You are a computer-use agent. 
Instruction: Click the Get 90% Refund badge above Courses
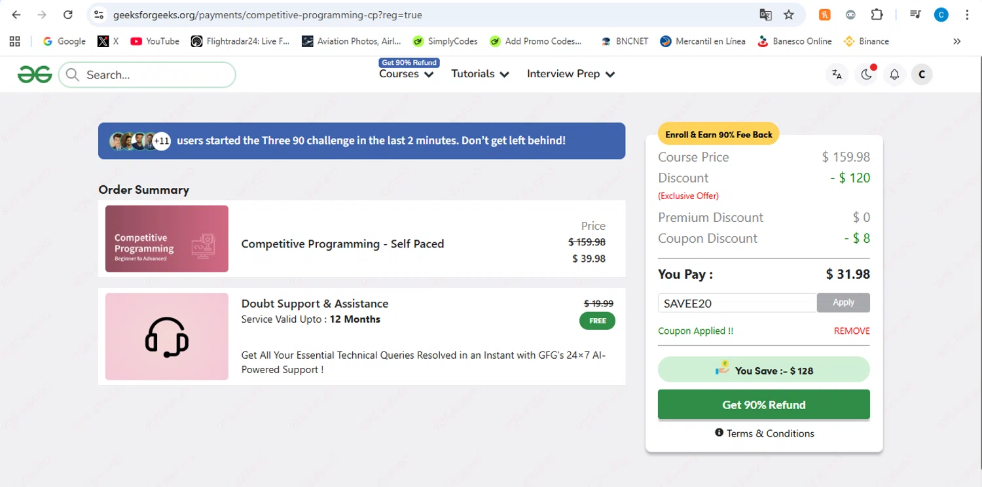point(409,63)
